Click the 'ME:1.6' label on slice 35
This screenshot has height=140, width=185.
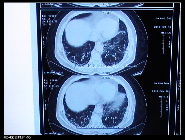(x=164, y=97)
